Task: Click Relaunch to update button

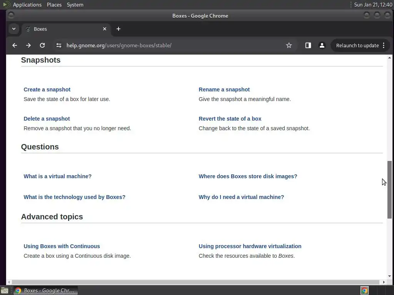Action: pyautogui.click(x=357, y=45)
